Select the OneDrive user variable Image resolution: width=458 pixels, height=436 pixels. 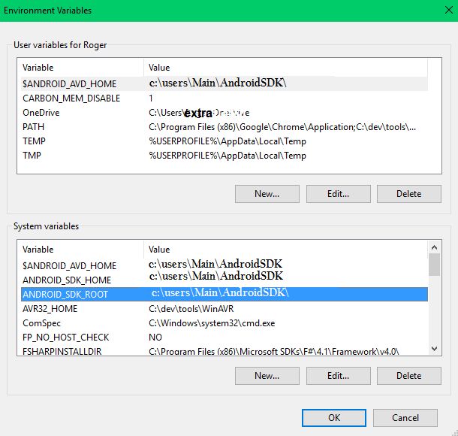224,113
